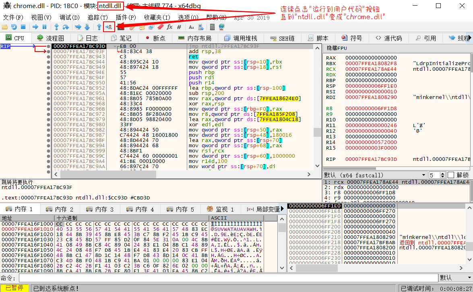Switch to the 调用堆栈 tab
The image size is (473, 292).
click(x=241, y=38)
